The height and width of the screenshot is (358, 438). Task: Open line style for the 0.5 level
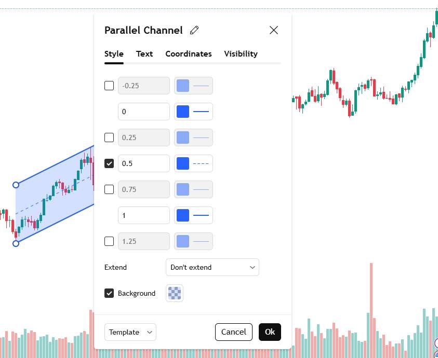pos(201,163)
